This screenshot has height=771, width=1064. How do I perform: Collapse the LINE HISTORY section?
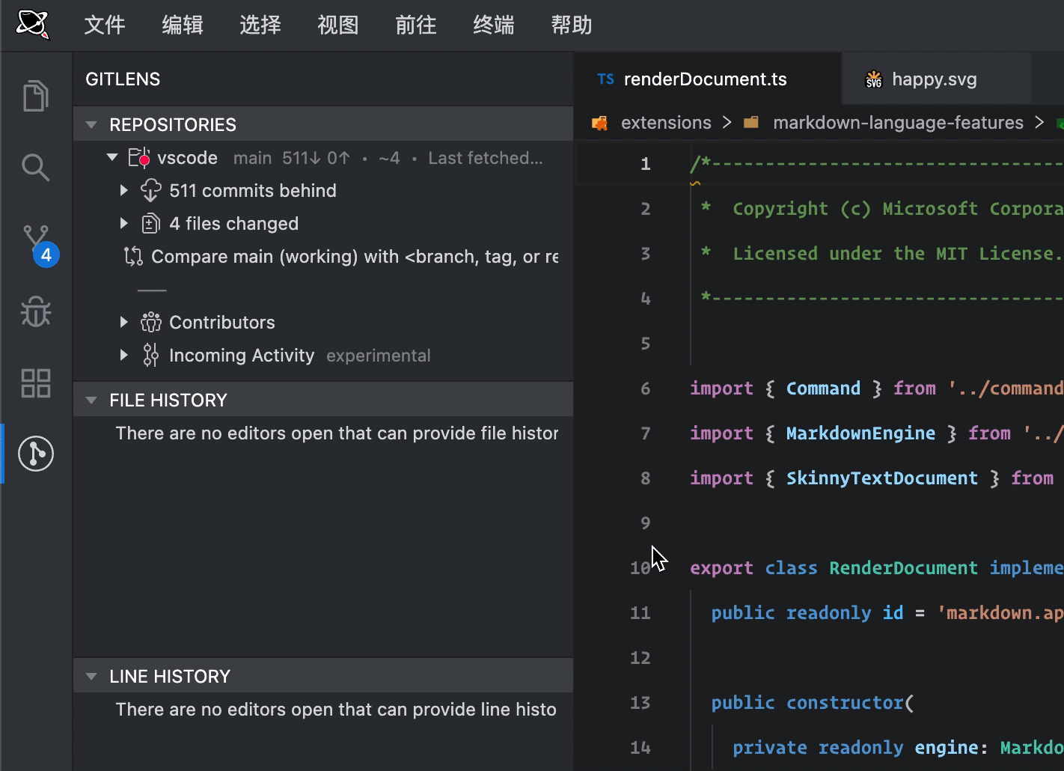click(91, 677)
